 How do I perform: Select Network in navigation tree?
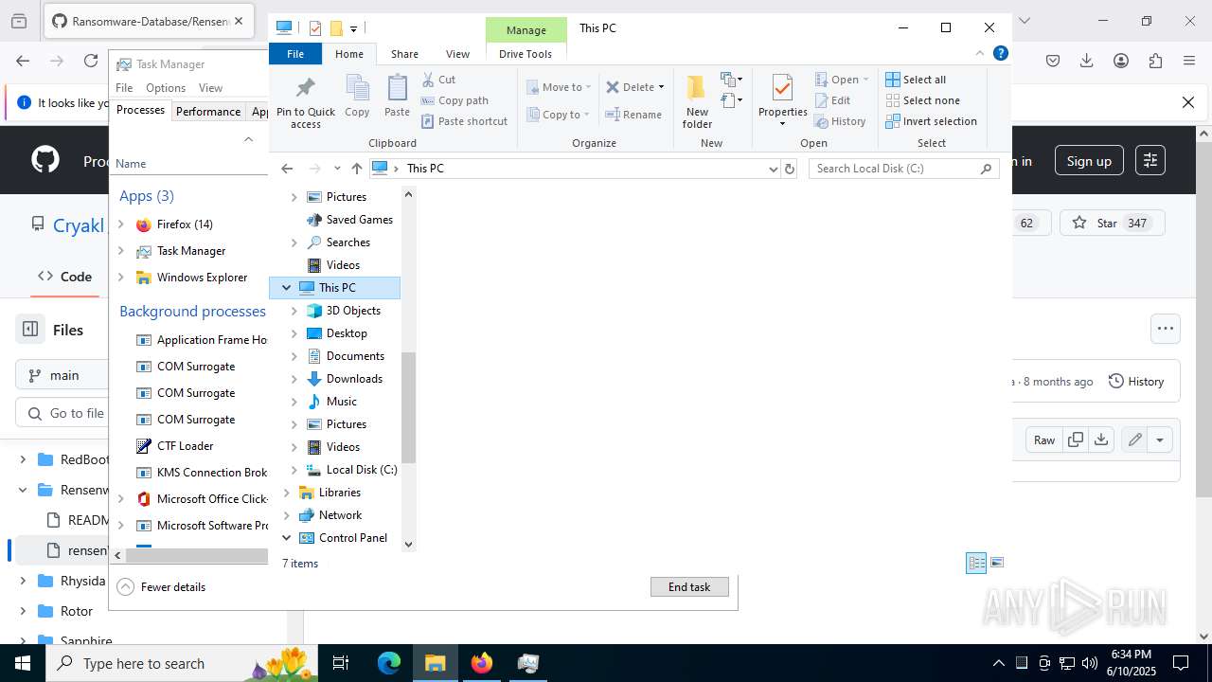click(340, 515)
